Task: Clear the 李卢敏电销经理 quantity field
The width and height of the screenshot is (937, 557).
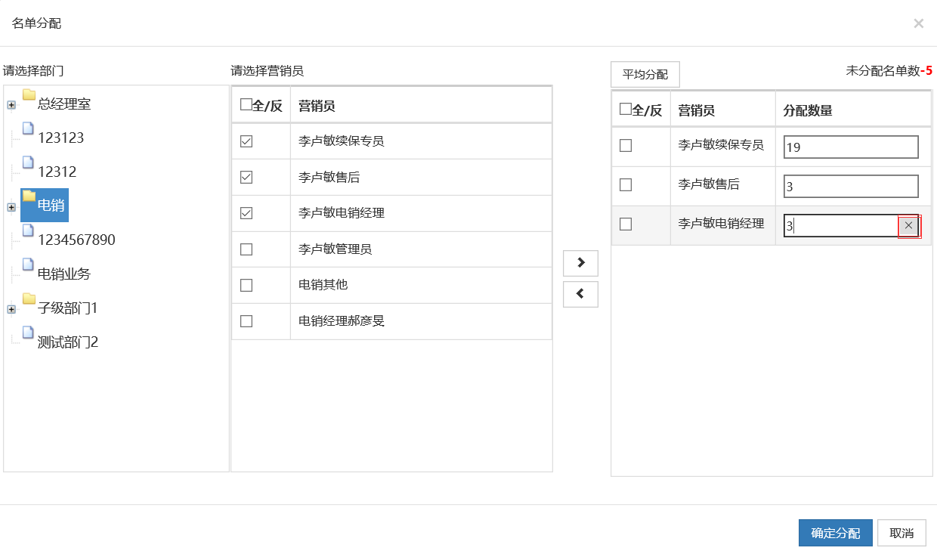Action: point(908,225)
